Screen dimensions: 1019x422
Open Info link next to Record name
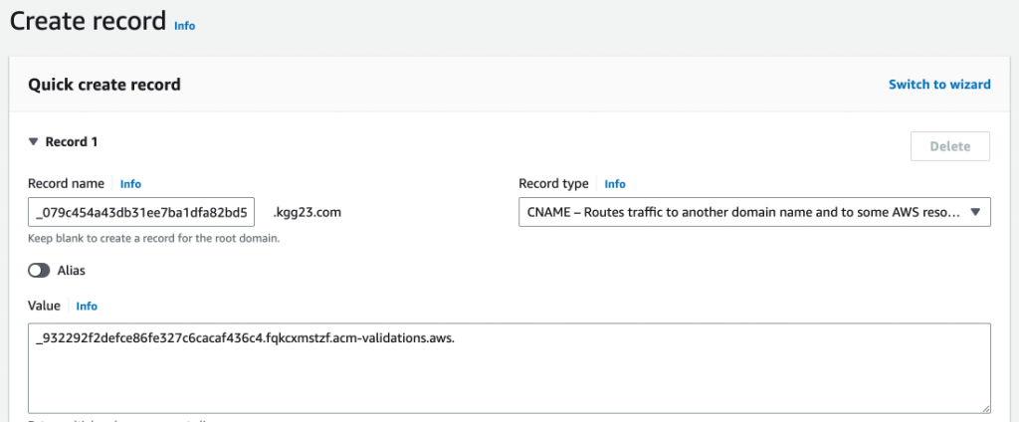click(x=130, y=184)
